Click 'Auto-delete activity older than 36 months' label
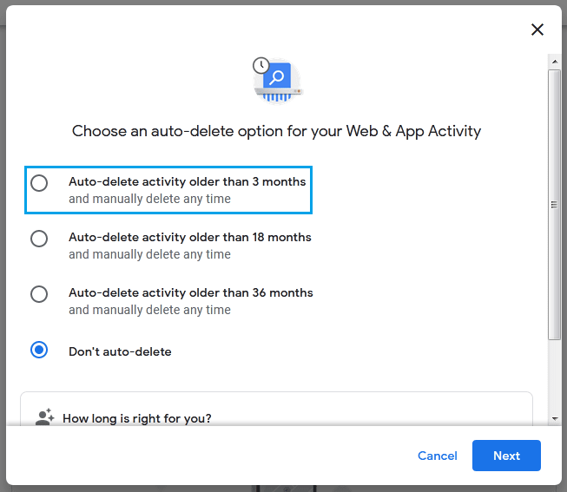Viewport: 567px width, 492px height. [190, 292]
